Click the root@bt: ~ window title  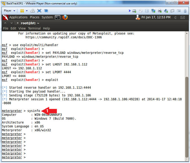pos(30,23)
